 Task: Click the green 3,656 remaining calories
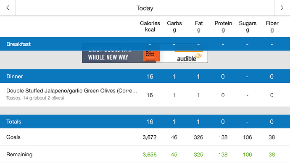[150, 155]
